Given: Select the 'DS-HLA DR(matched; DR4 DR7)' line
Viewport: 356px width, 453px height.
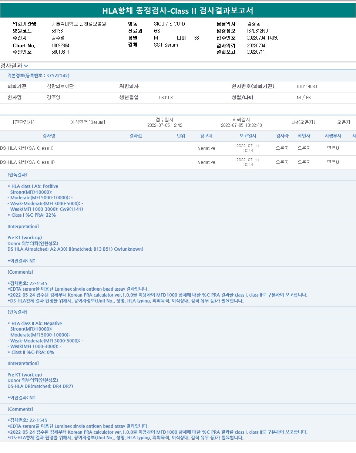Looking at the screenshot, I should tap(40, 386).
